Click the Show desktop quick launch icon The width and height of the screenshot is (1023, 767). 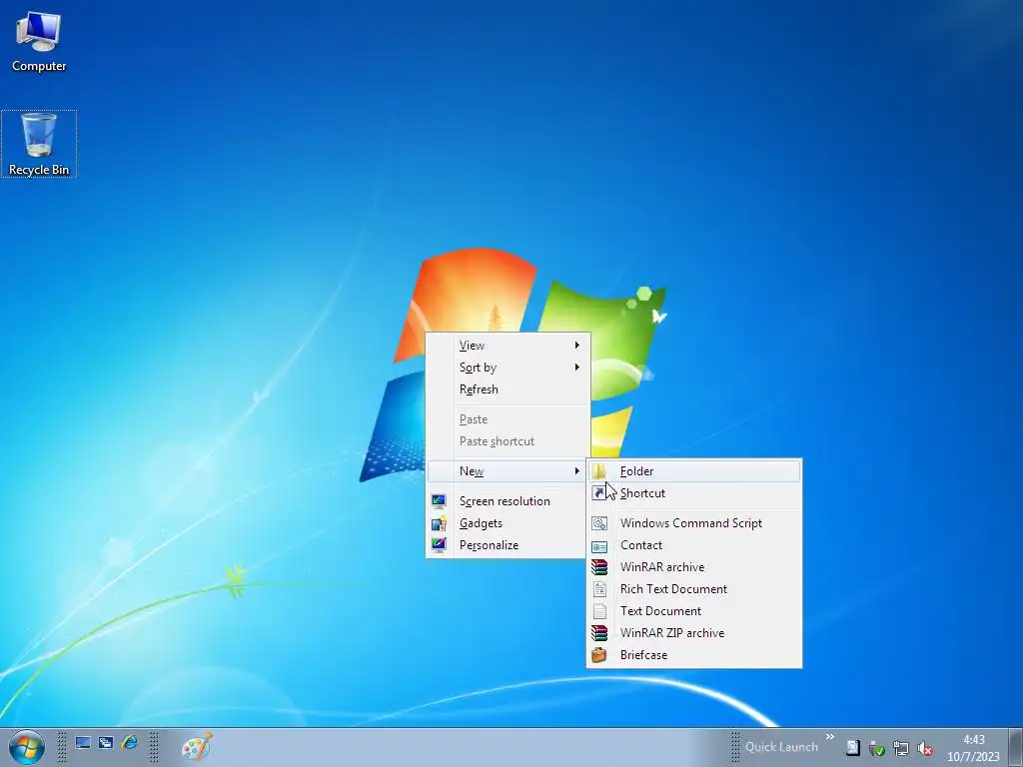[83, 743]
